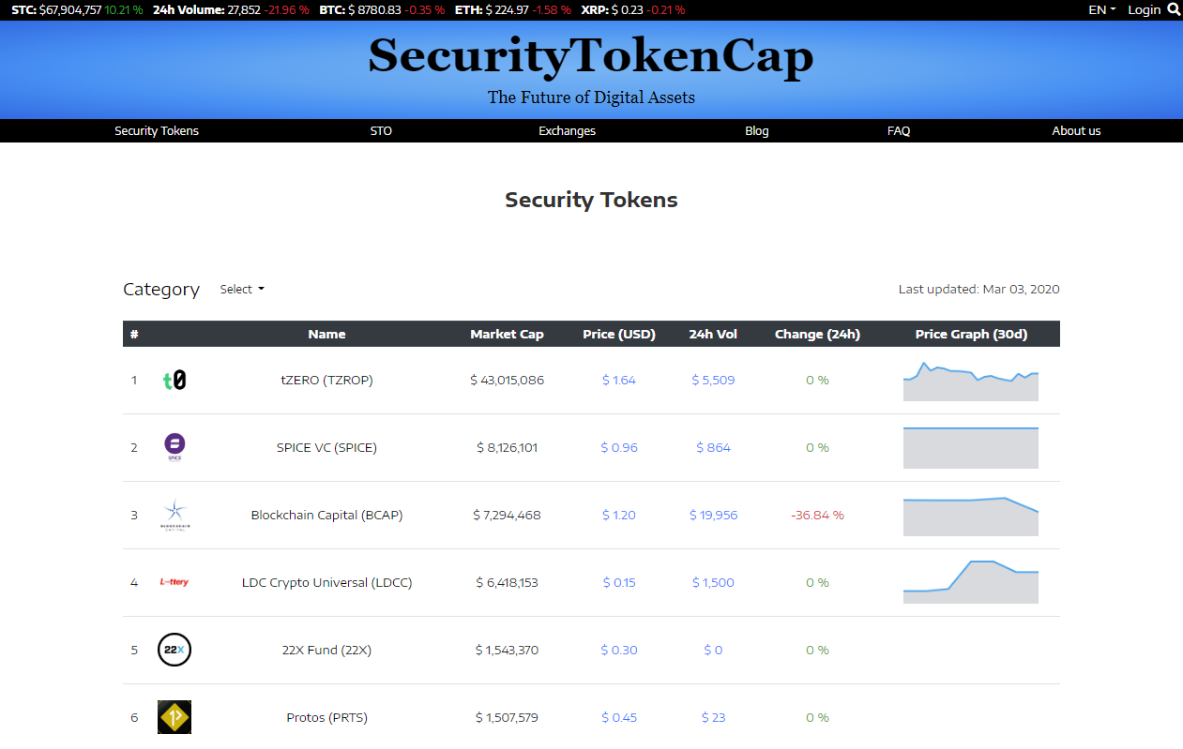
Task: Open the Category Select dropdown
Action: pos(242,289)
